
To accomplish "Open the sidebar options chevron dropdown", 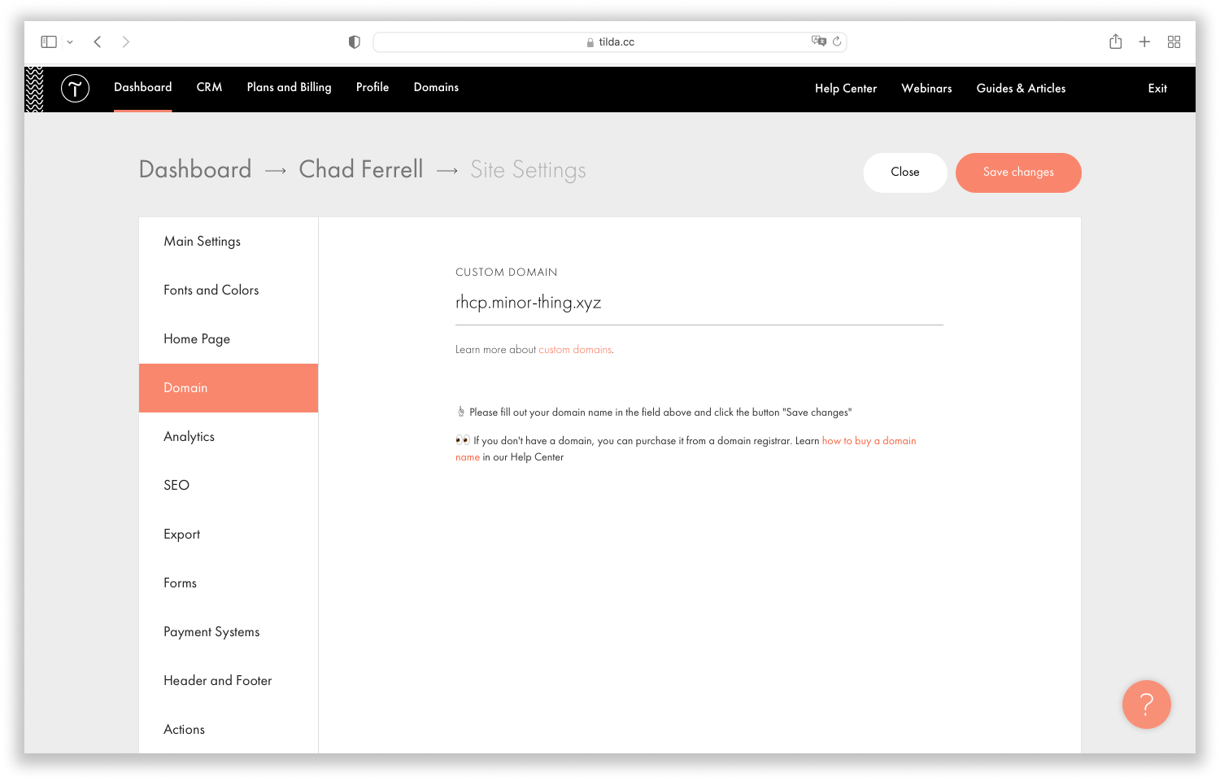I will (70, 41).
